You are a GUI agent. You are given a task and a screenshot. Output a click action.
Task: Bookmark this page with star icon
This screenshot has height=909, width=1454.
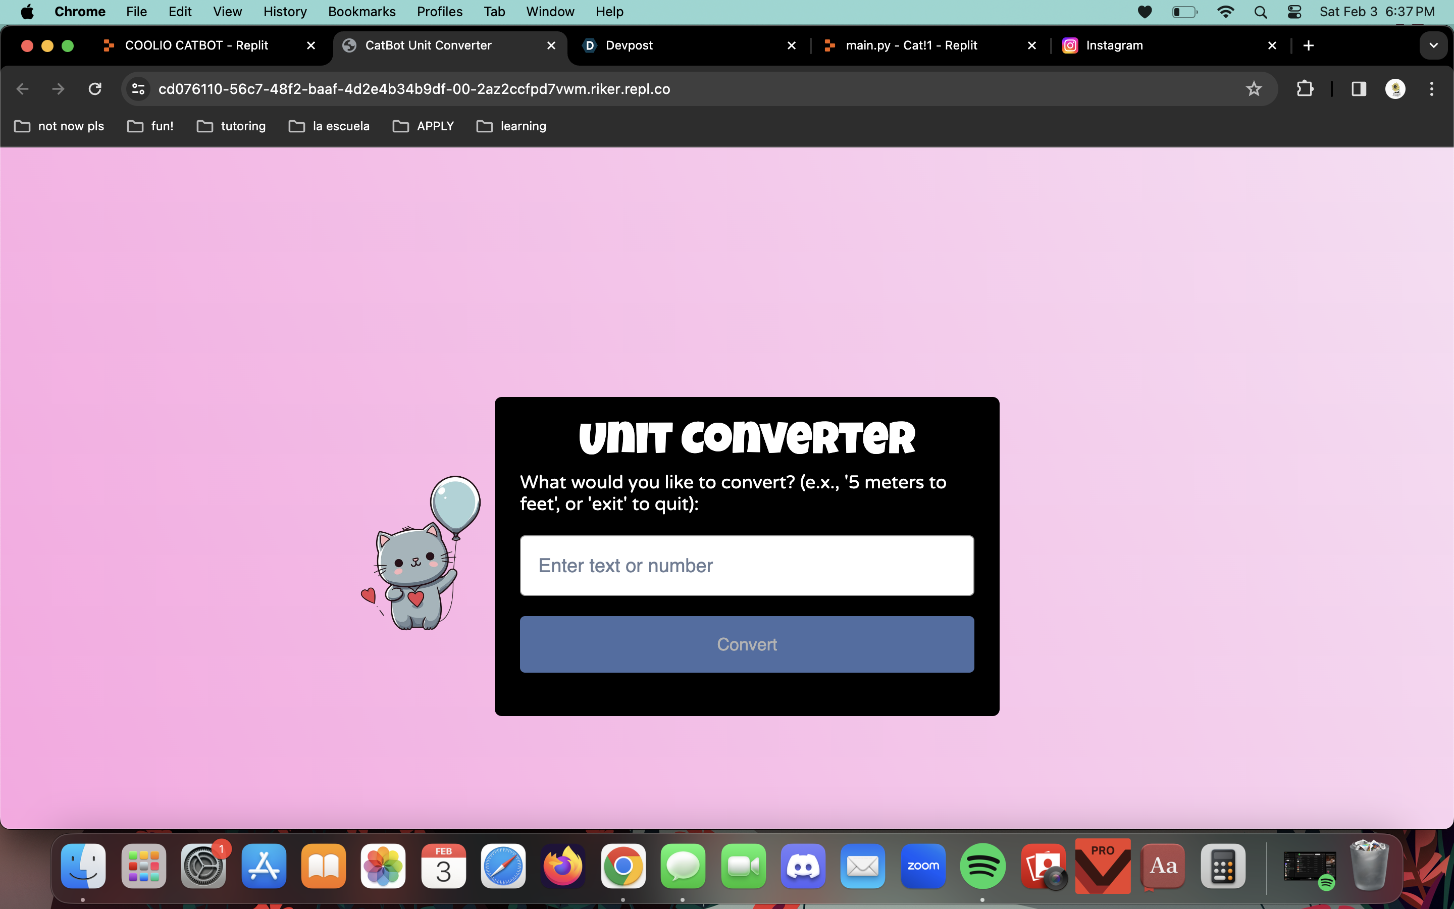(x=1254, y=89)
